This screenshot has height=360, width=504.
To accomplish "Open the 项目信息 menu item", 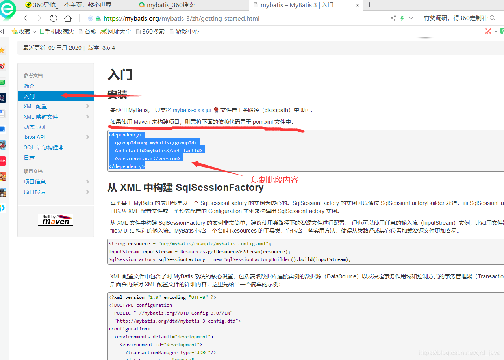I will coord(35,182).
